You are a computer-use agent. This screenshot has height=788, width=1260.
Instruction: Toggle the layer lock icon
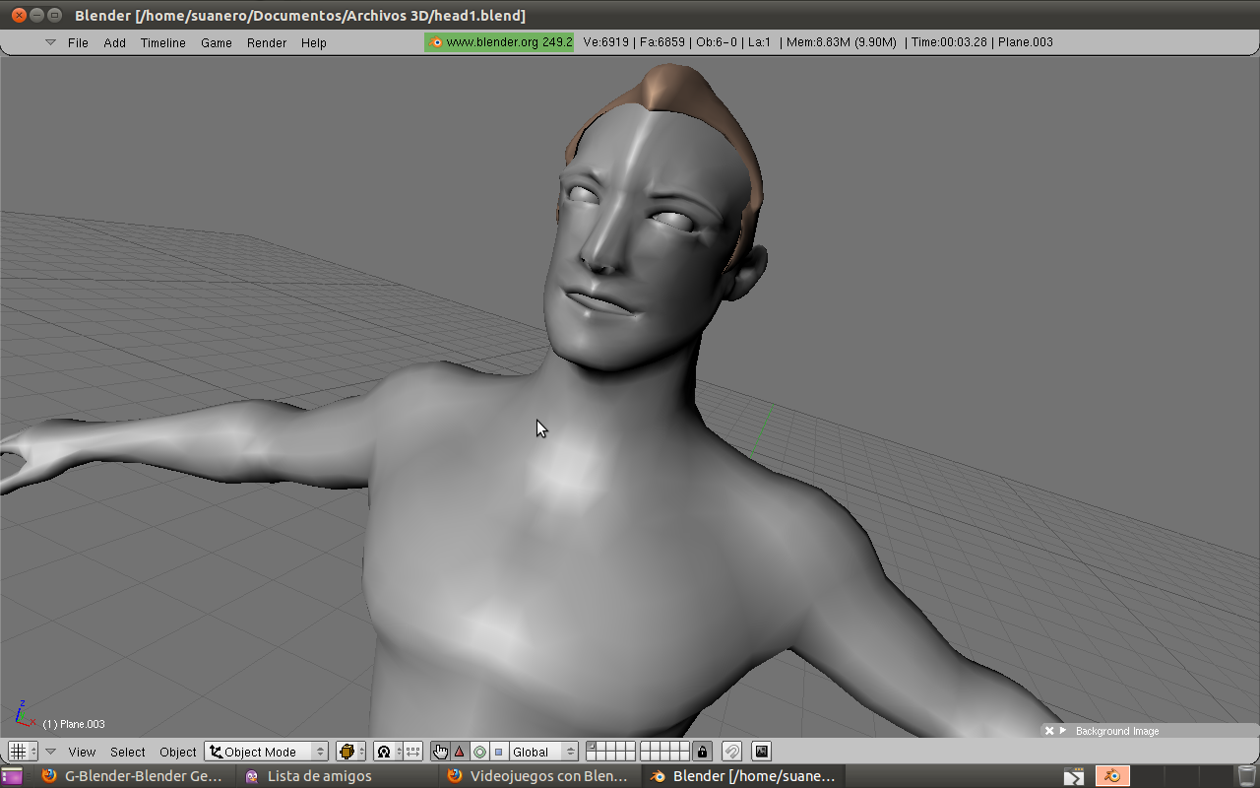[702, 752]
